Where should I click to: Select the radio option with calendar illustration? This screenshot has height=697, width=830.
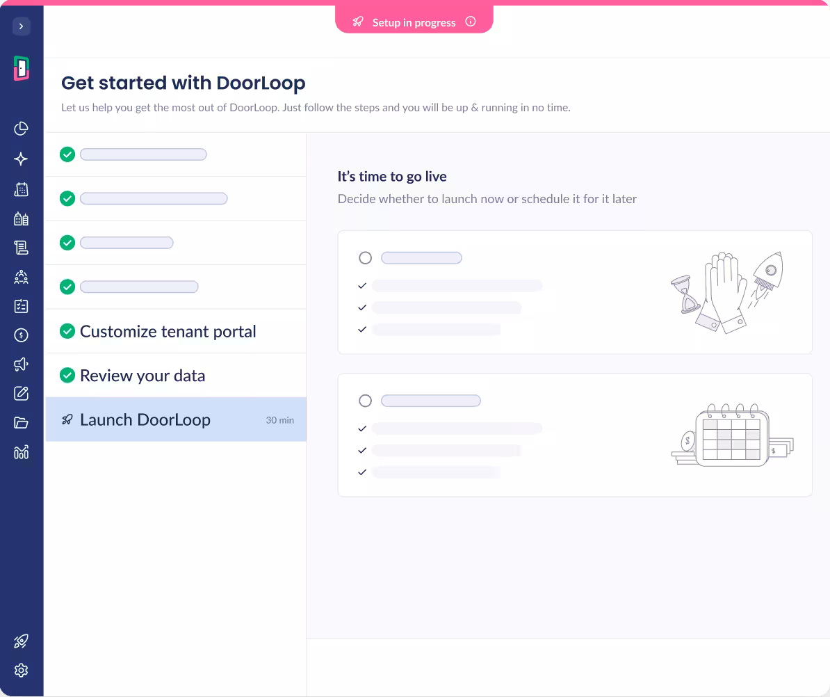click(365, 401)
